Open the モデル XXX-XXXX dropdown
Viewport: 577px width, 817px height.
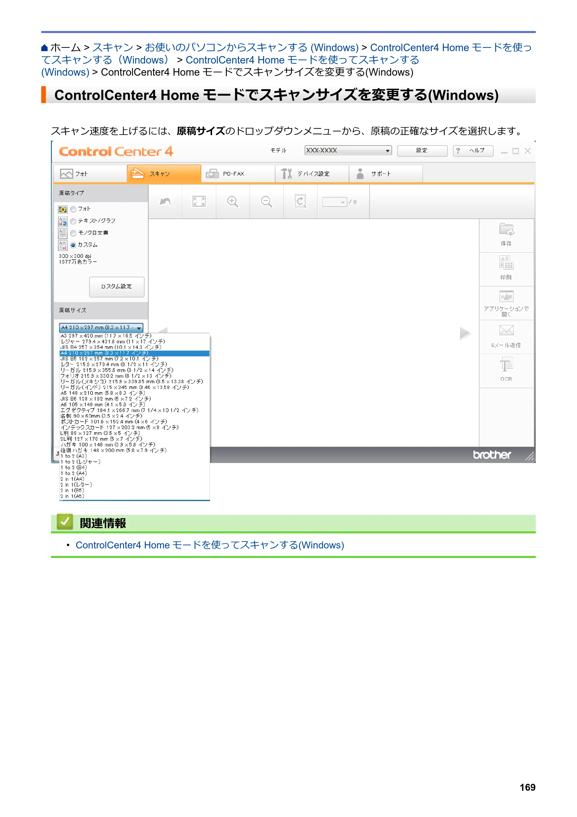(x=348, y=150)
